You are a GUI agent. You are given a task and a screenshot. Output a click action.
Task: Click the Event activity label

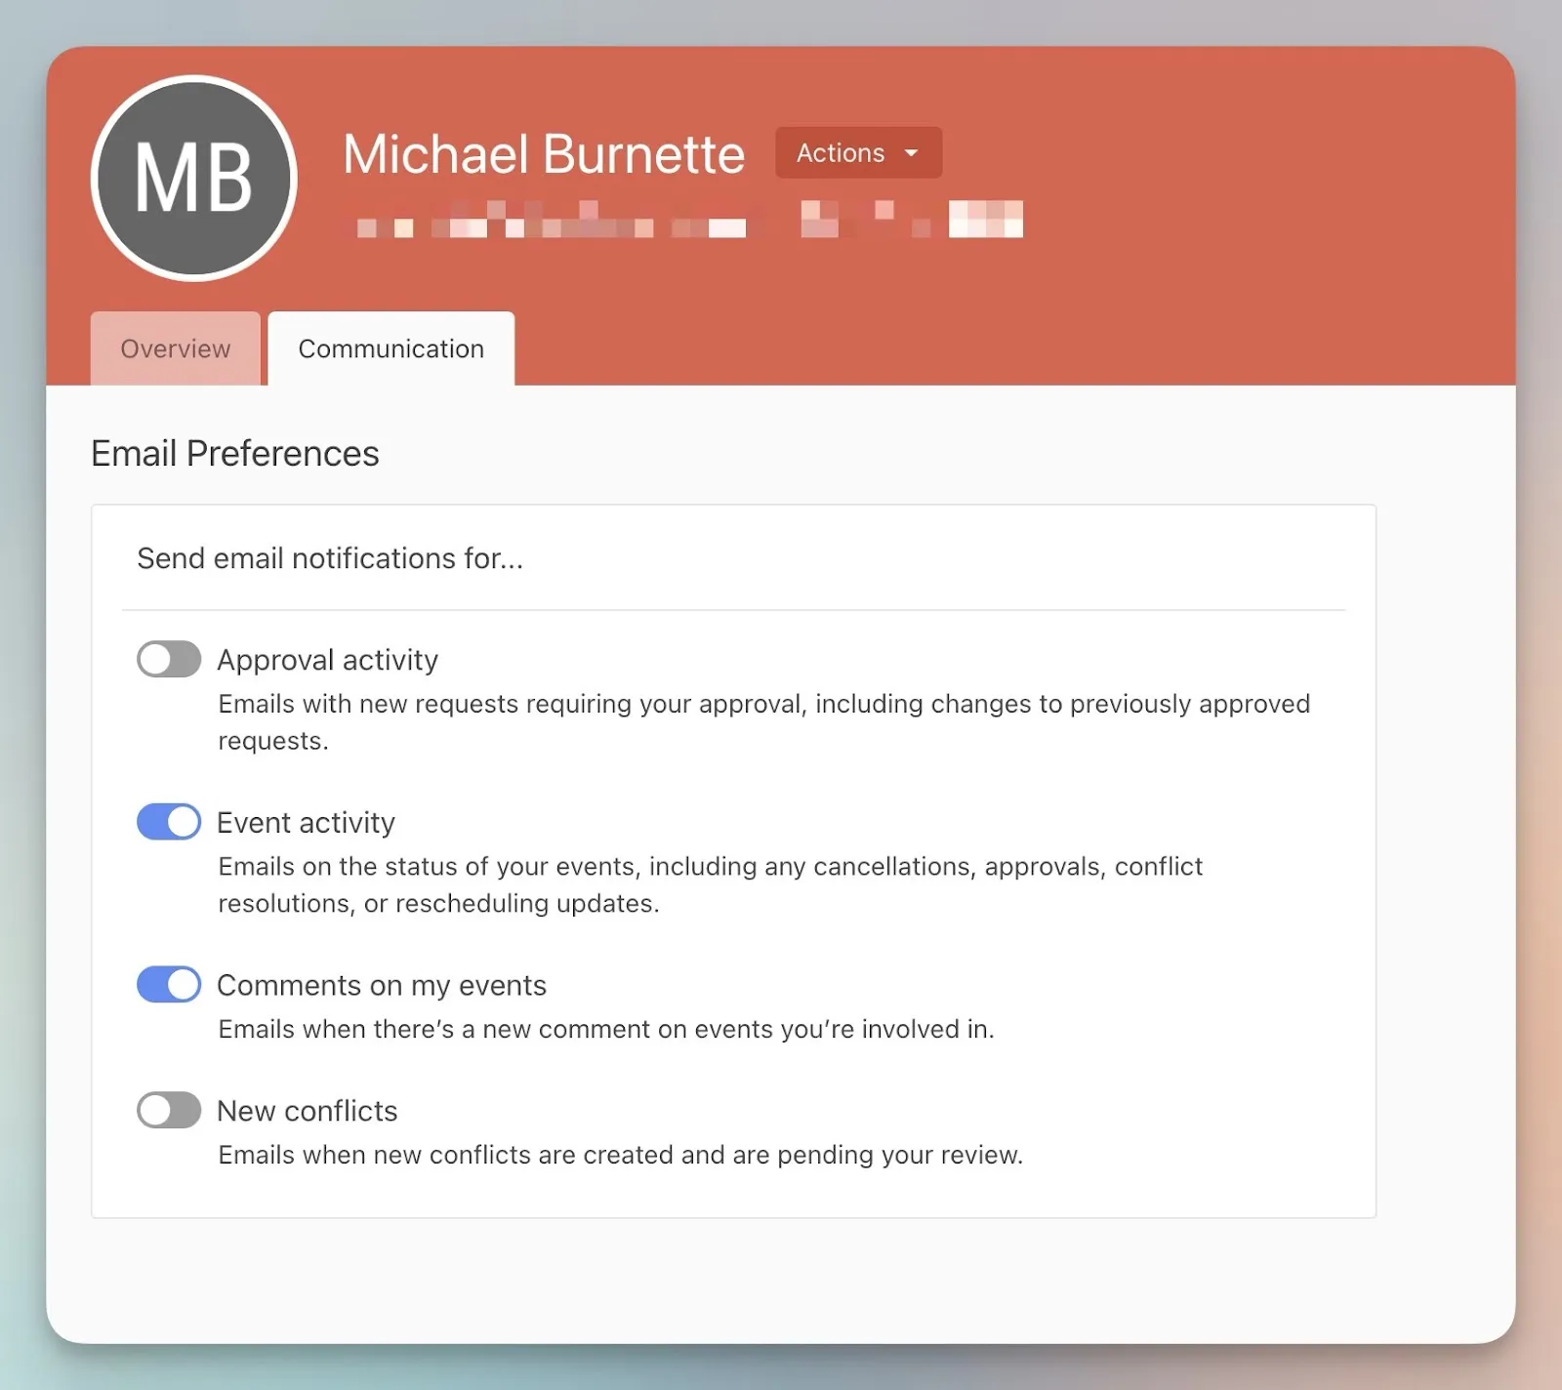306,823
